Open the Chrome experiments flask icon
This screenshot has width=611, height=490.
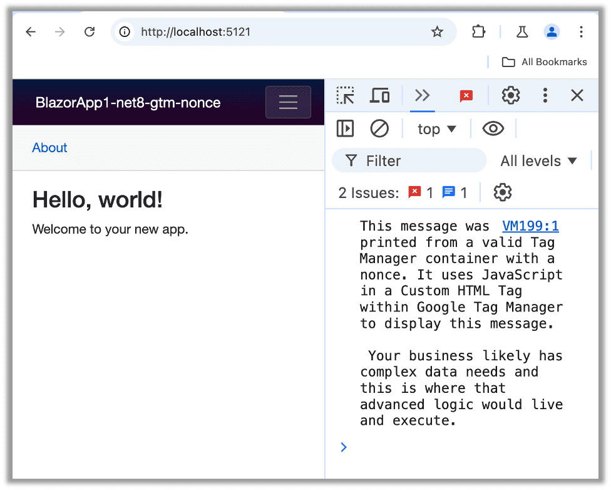521,31
